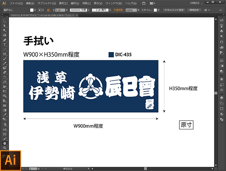Select the Pen tool
This screenshot has width=226, height=171.
(x=5, y=40)
